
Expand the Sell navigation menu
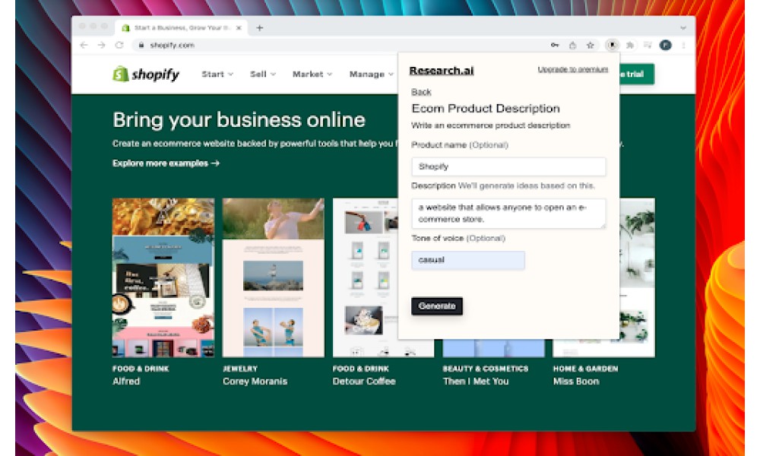(x=263, y=74)
